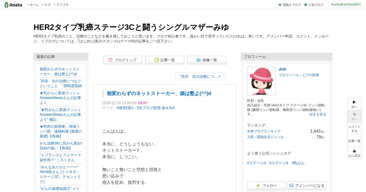
Task: Click the crown icon beside 芸能人ブログ
Action: [x=280, y=5]
